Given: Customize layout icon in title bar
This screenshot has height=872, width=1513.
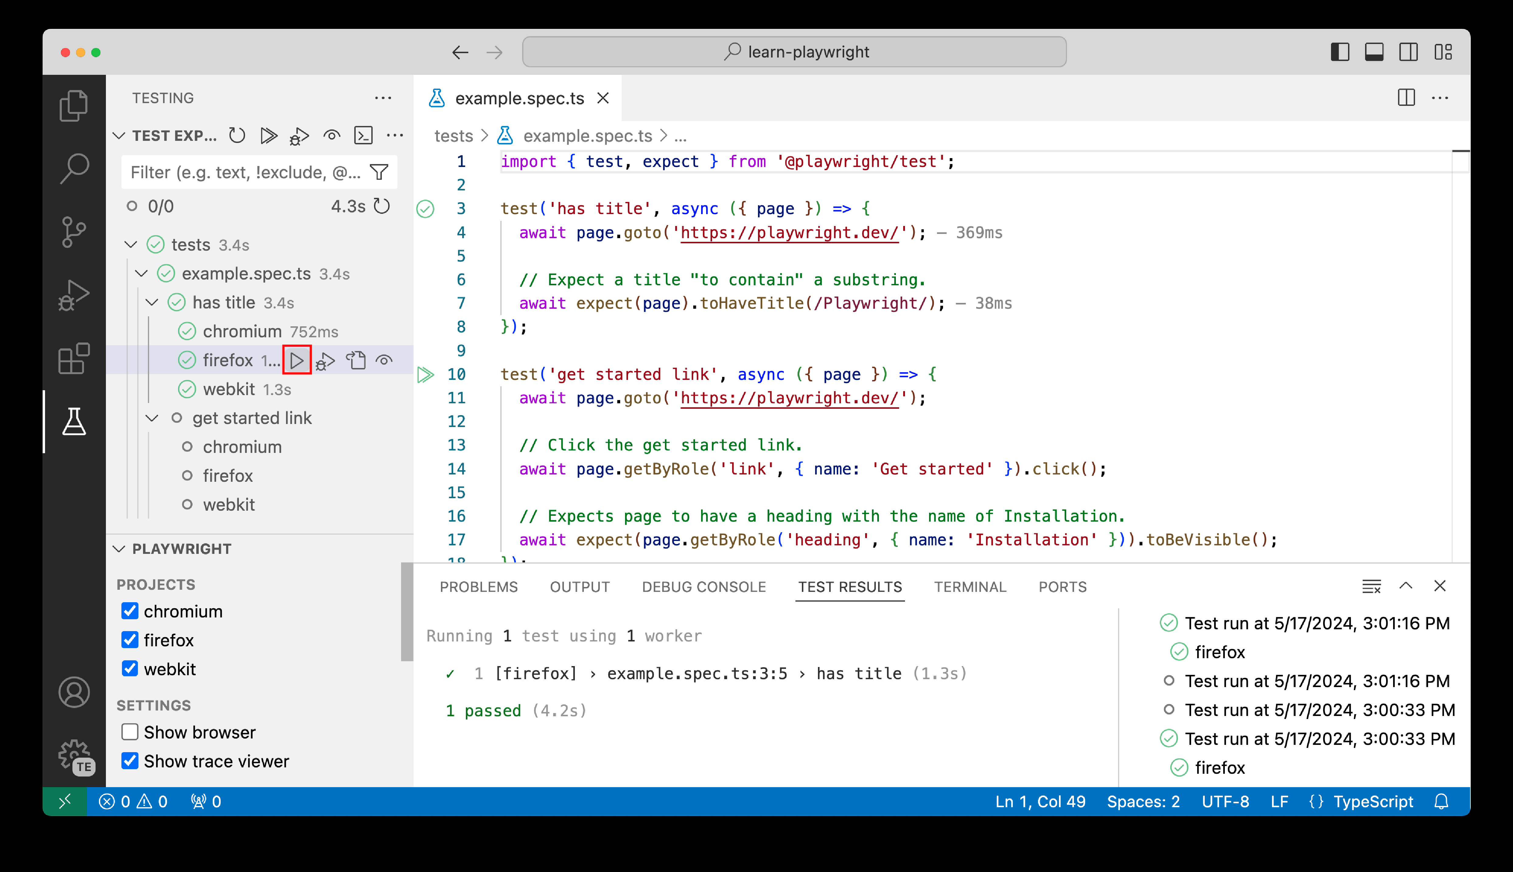Looking at the screenshot, I should click(1443, 52).
